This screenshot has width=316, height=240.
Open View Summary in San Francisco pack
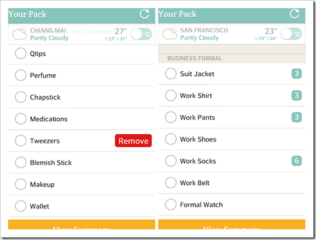pos(232,225)
